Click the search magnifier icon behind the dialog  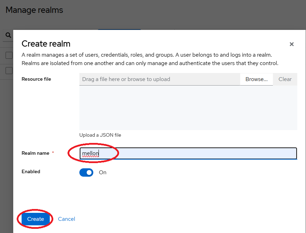[x=8, y=35]
